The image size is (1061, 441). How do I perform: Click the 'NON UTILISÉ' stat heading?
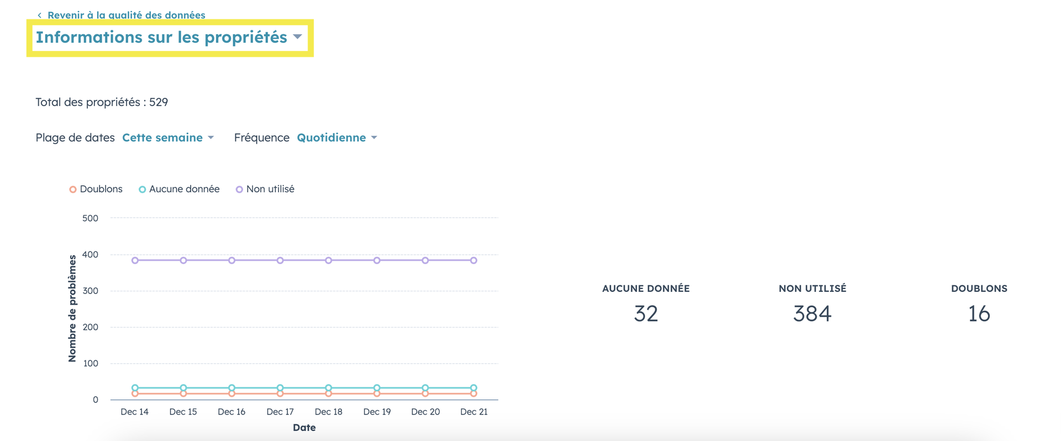click(x=812, y=288)
